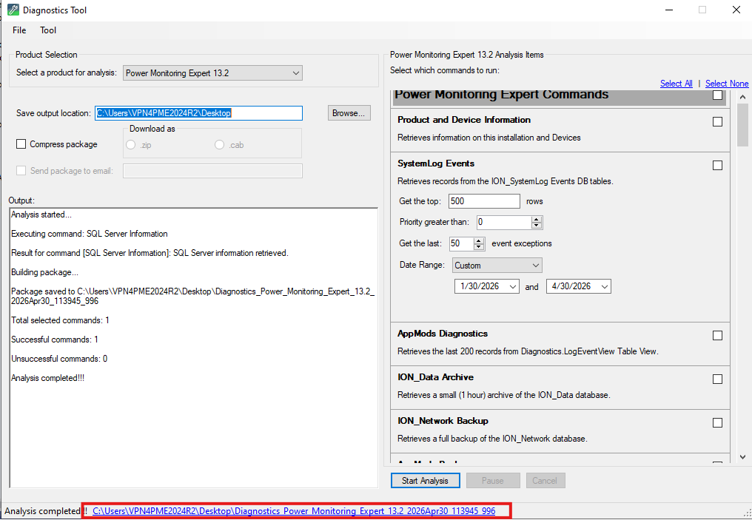Viewport: 752px width, 520px height.
Task: Click the Save output location field
Action: 198,113
